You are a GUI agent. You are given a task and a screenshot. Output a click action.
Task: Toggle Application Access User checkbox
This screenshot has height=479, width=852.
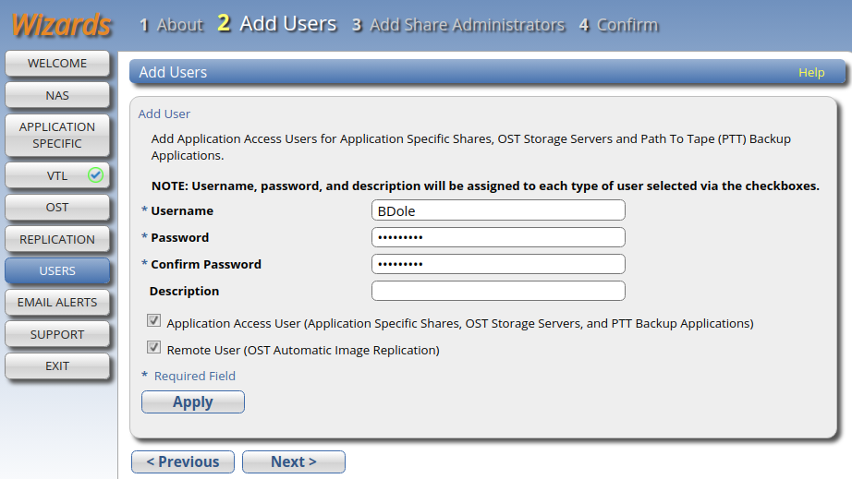[x=153, y=320]
